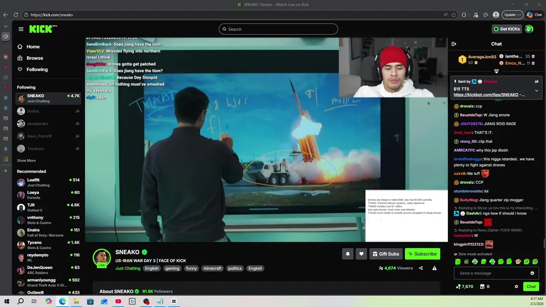Select the funny tag
The image size is (546, 307).
tap(192, 268)
